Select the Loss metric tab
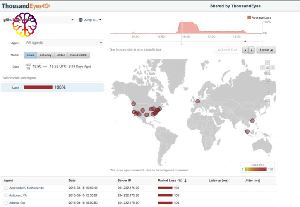This screenshot has width=300, height=207. 30,55
